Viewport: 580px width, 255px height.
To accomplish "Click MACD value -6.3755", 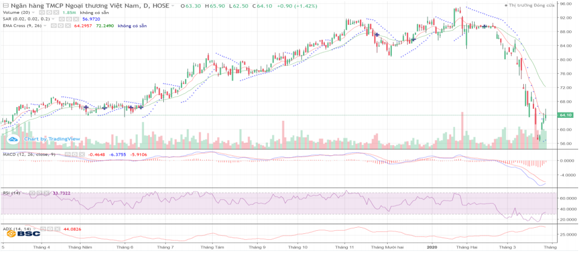I will [117, 155].
